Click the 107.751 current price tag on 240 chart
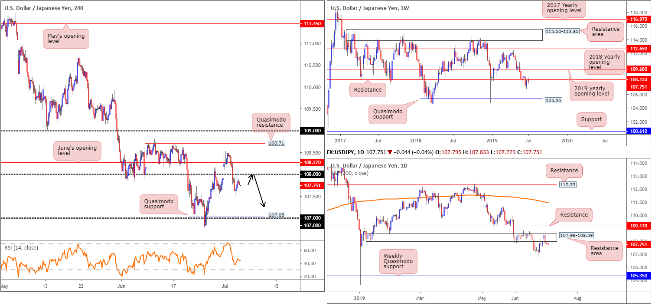The width and height of the screenshot is (652, 306). click(x=312, y=185)
